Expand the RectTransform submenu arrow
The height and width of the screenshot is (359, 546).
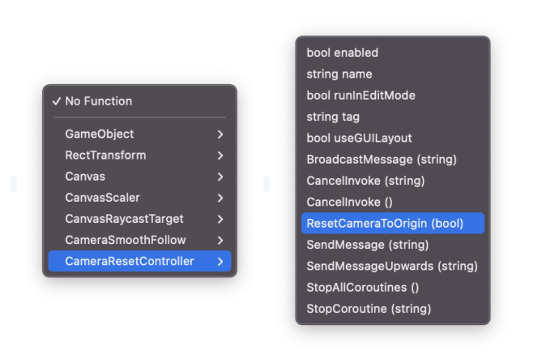point(220,155)
